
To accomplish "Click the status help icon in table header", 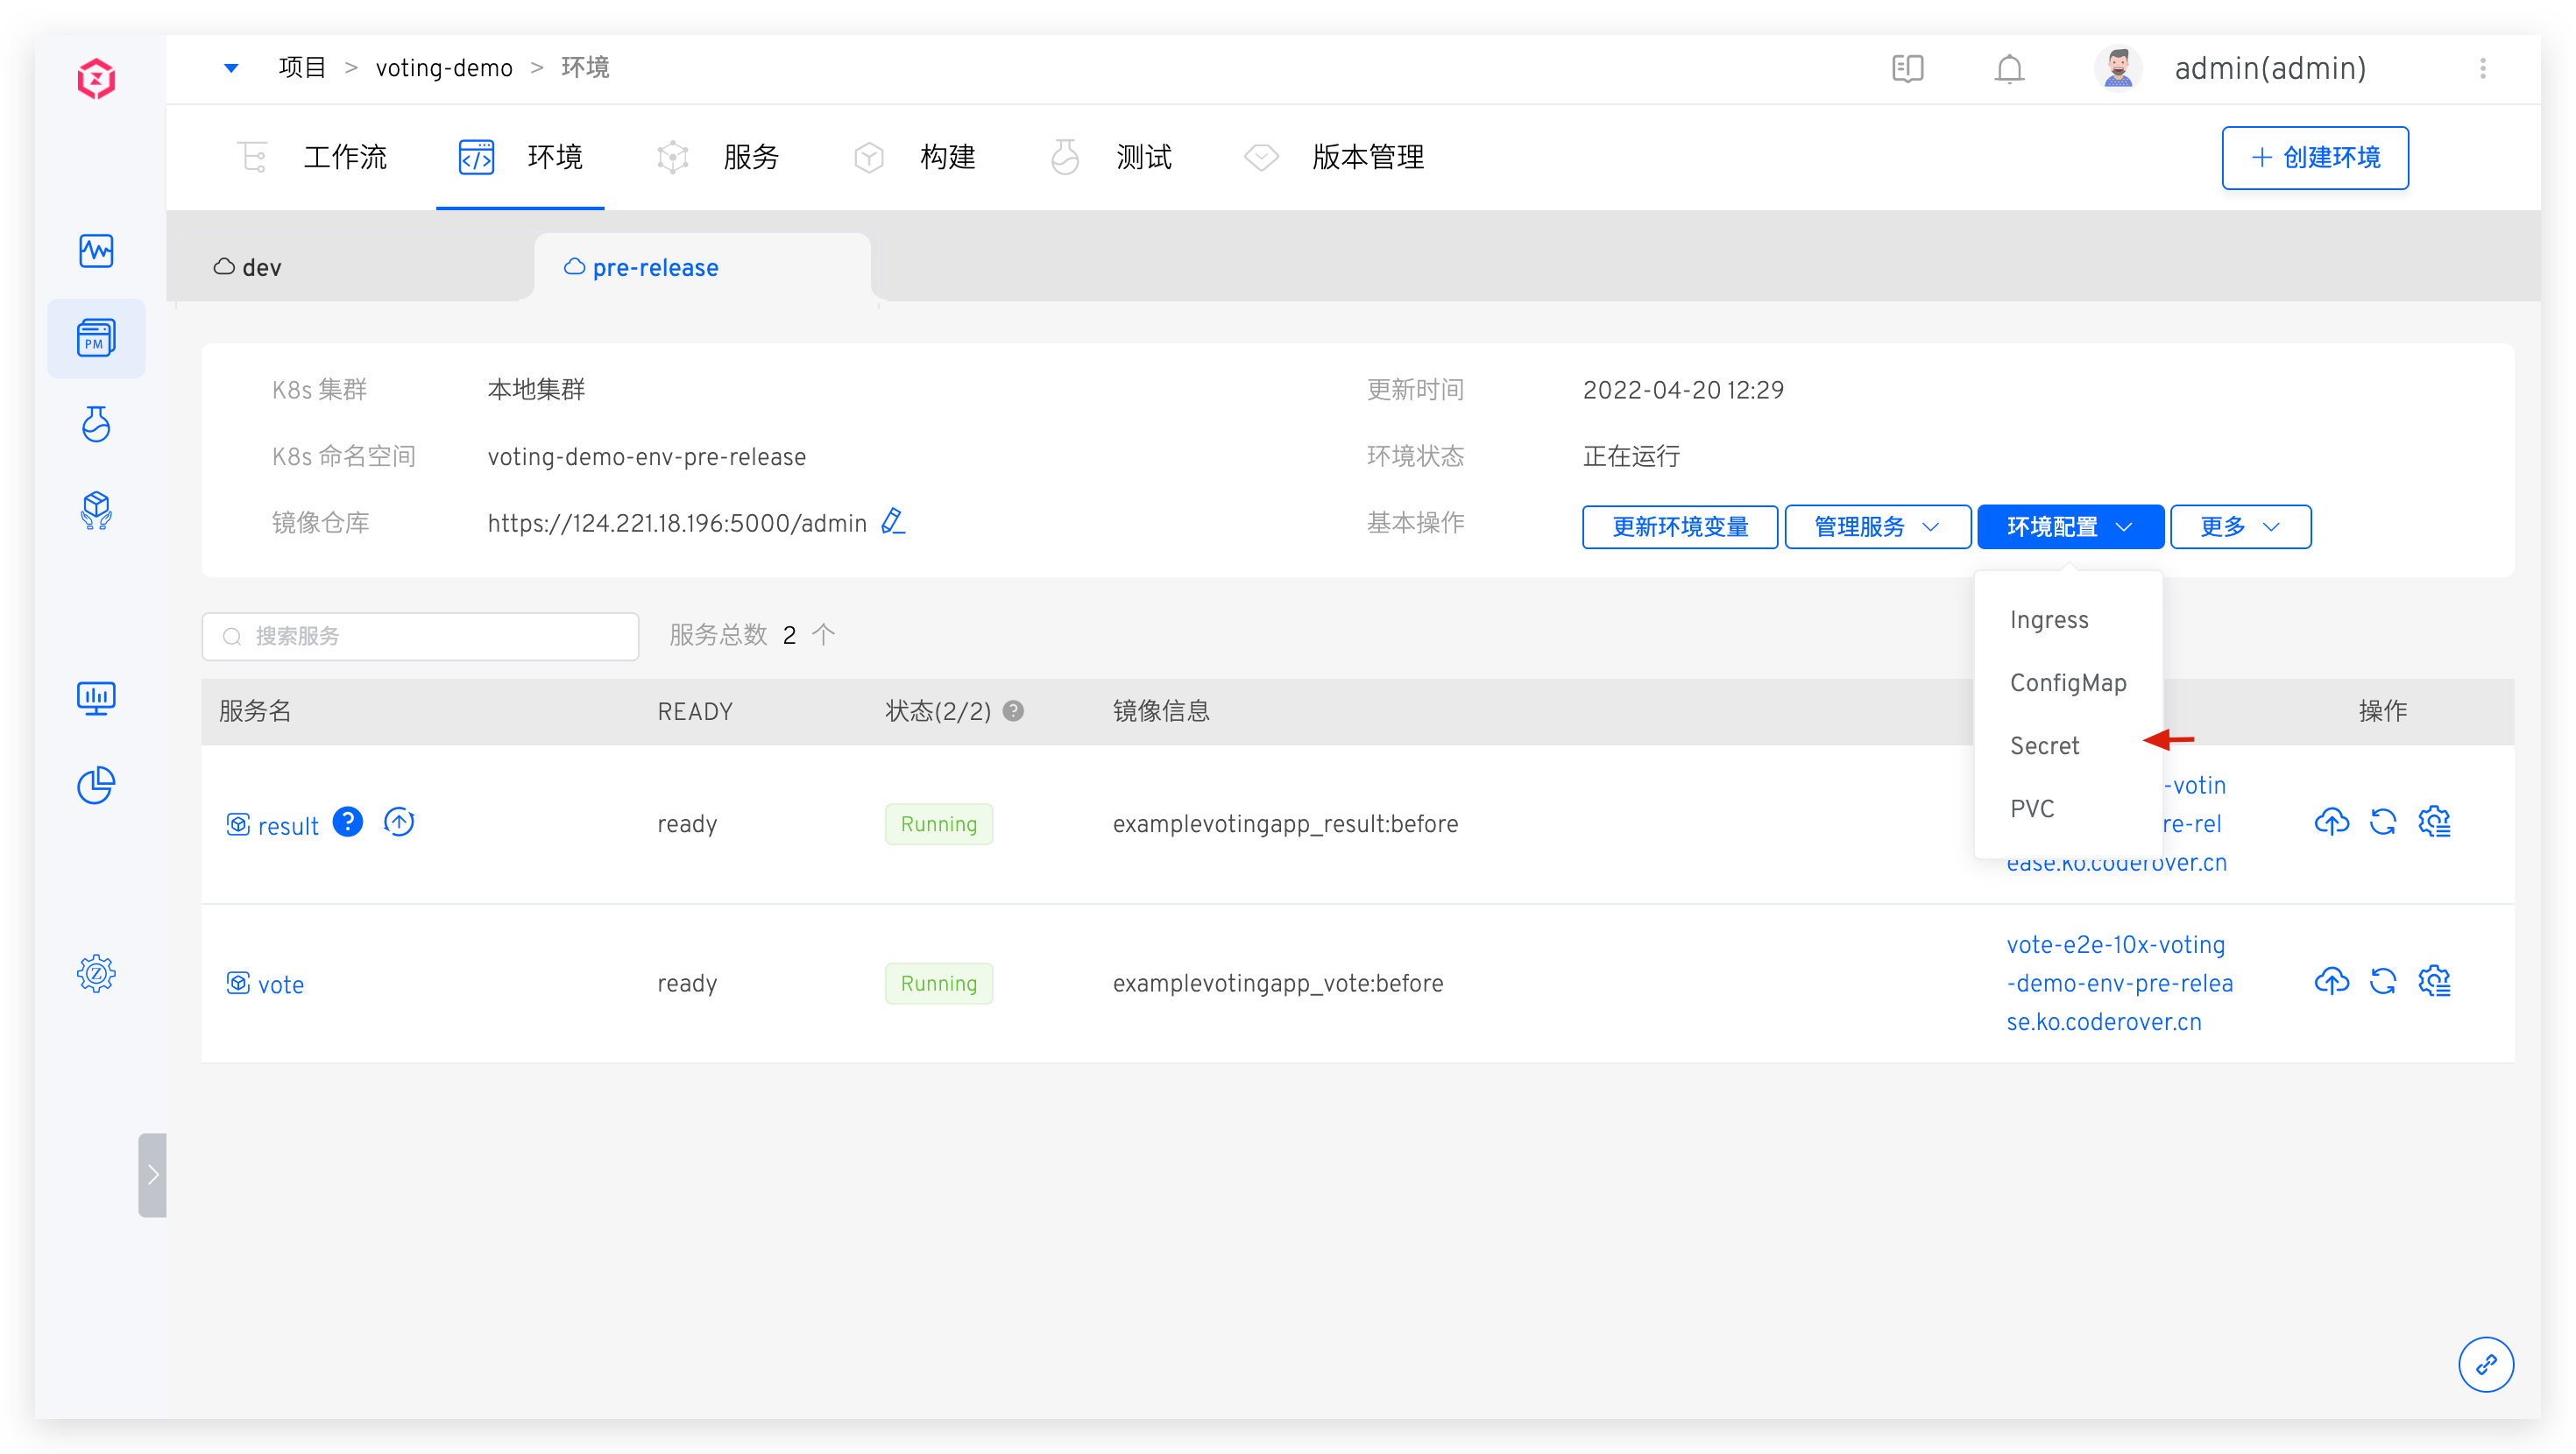I will (1013, 711).
